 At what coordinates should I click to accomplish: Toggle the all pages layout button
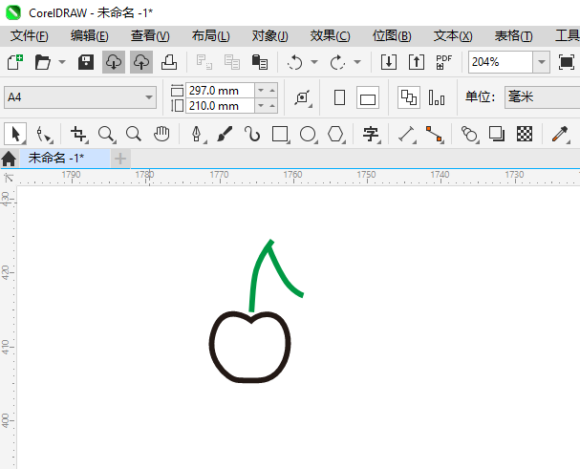[409, 97]
